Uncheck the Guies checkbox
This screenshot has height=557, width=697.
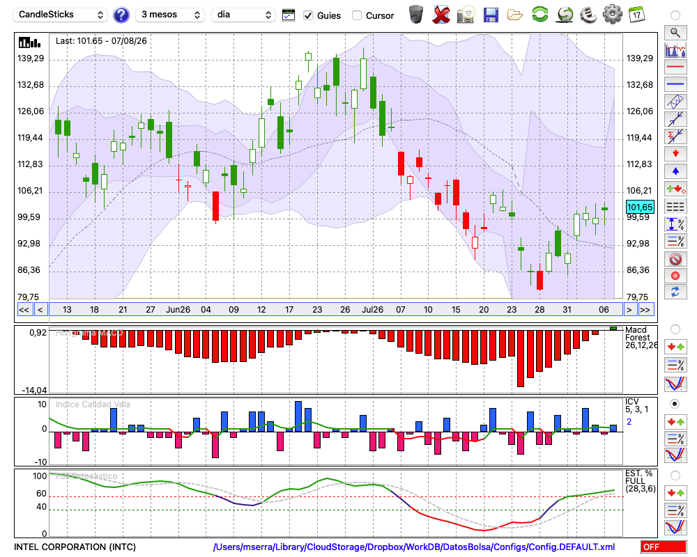pyautogui.click(x=308, y=15)
